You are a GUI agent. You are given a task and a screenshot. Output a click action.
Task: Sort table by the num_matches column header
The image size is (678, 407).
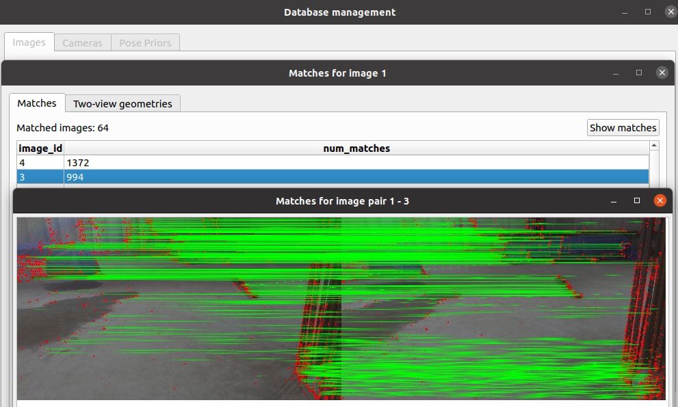click(x=356, y=148)
